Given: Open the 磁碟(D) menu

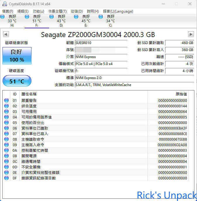Looking at the screenshot, I should click(77, 11).
